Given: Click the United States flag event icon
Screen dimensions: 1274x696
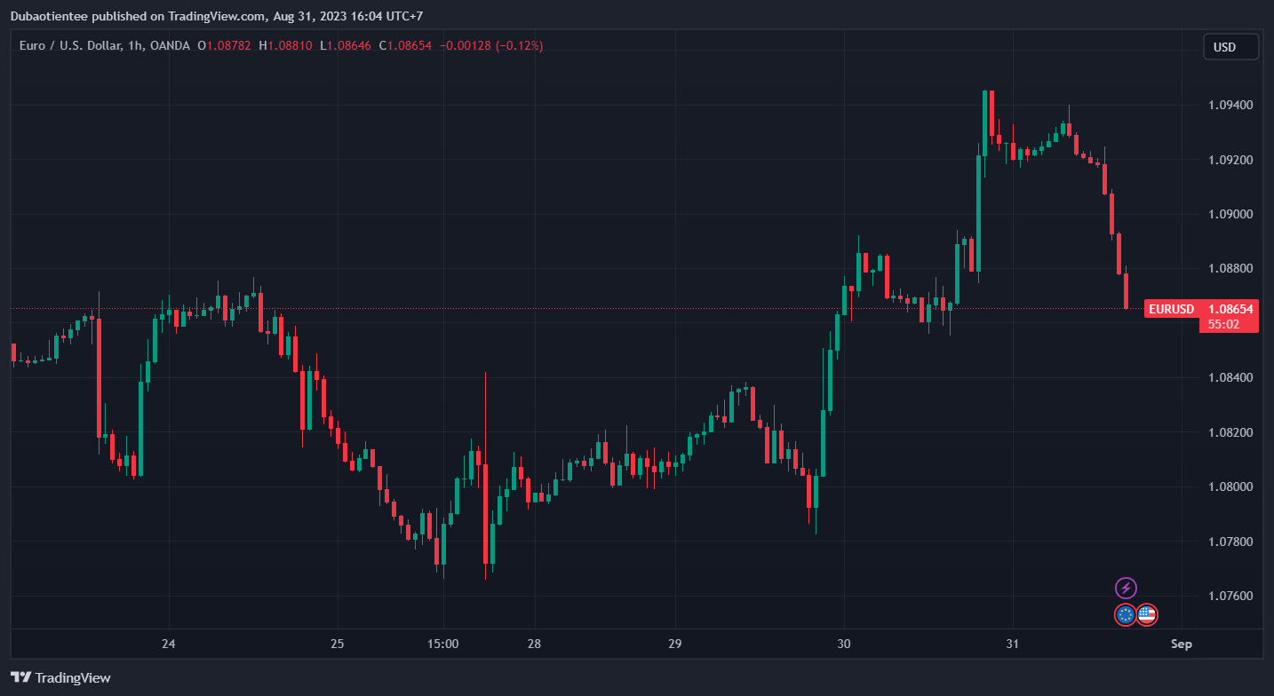Looking at the screenshot, I should tap(1147, 614).
